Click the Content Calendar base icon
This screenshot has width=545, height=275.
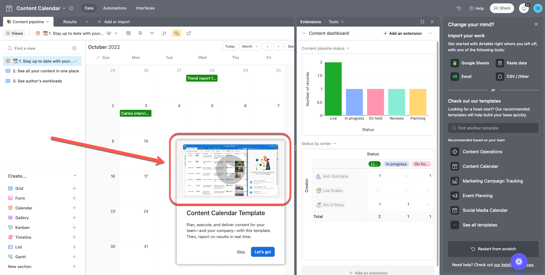click(9, 8)
